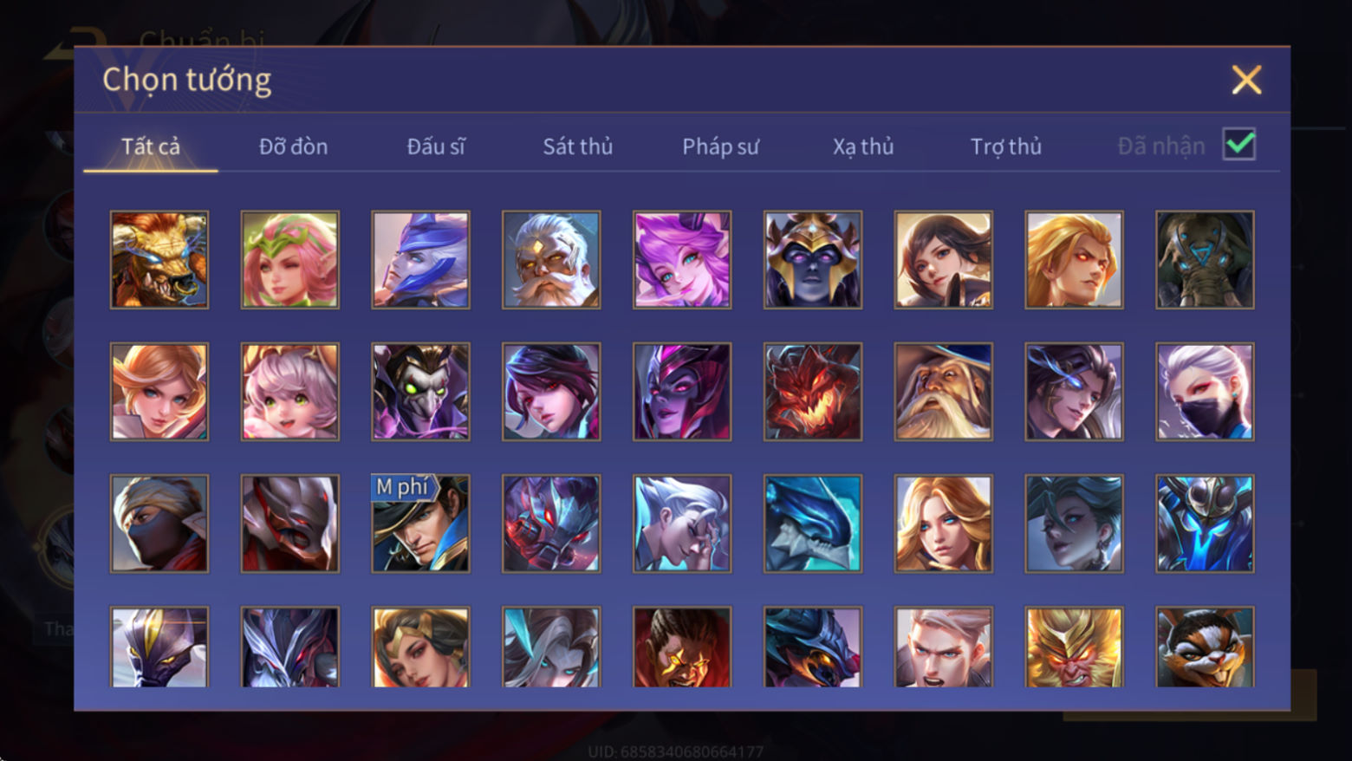
Task: Select the golden bull beast hero
Action: (159, 259)
